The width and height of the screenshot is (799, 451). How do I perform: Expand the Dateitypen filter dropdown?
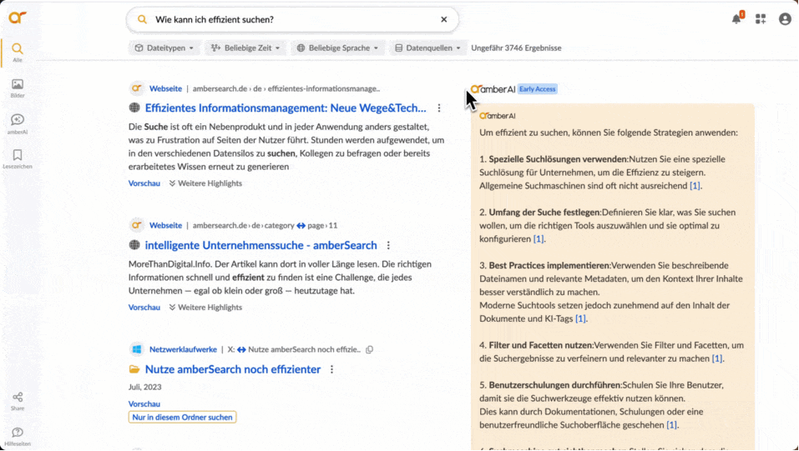(x=164, y=48)
